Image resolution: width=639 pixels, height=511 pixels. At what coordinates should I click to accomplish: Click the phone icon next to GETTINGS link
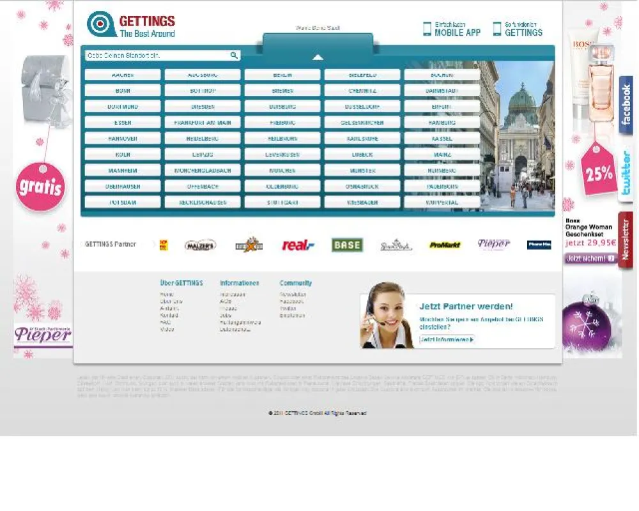(497, 29)
